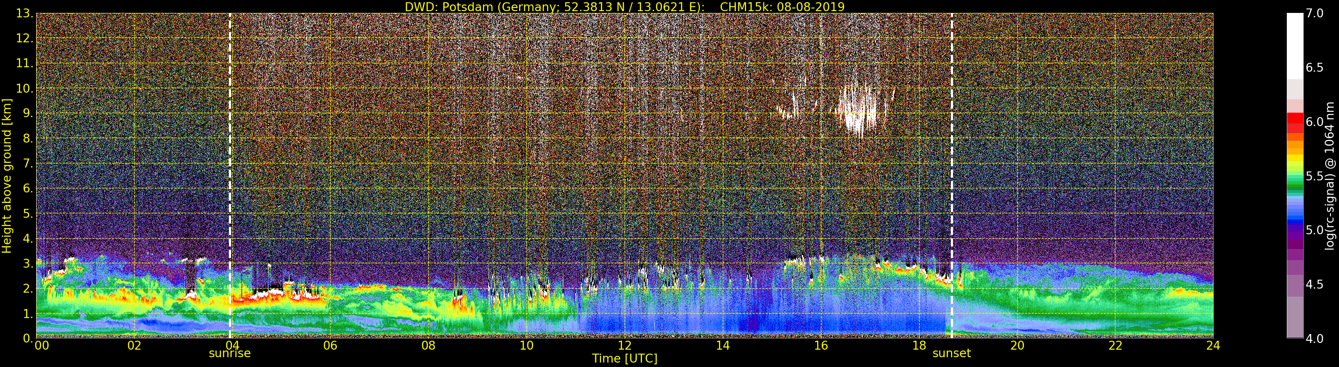Click the height axis tick '1.'
1339x367 pixels.
(28, 314)
